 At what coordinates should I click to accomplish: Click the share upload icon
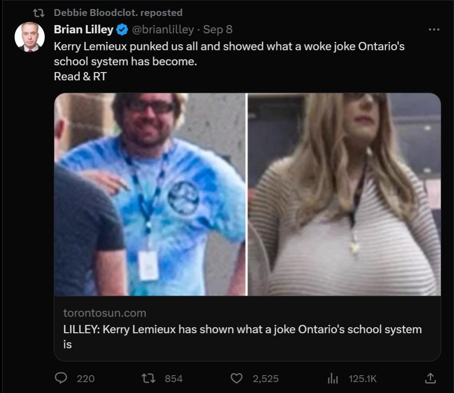tap(430, 378)
